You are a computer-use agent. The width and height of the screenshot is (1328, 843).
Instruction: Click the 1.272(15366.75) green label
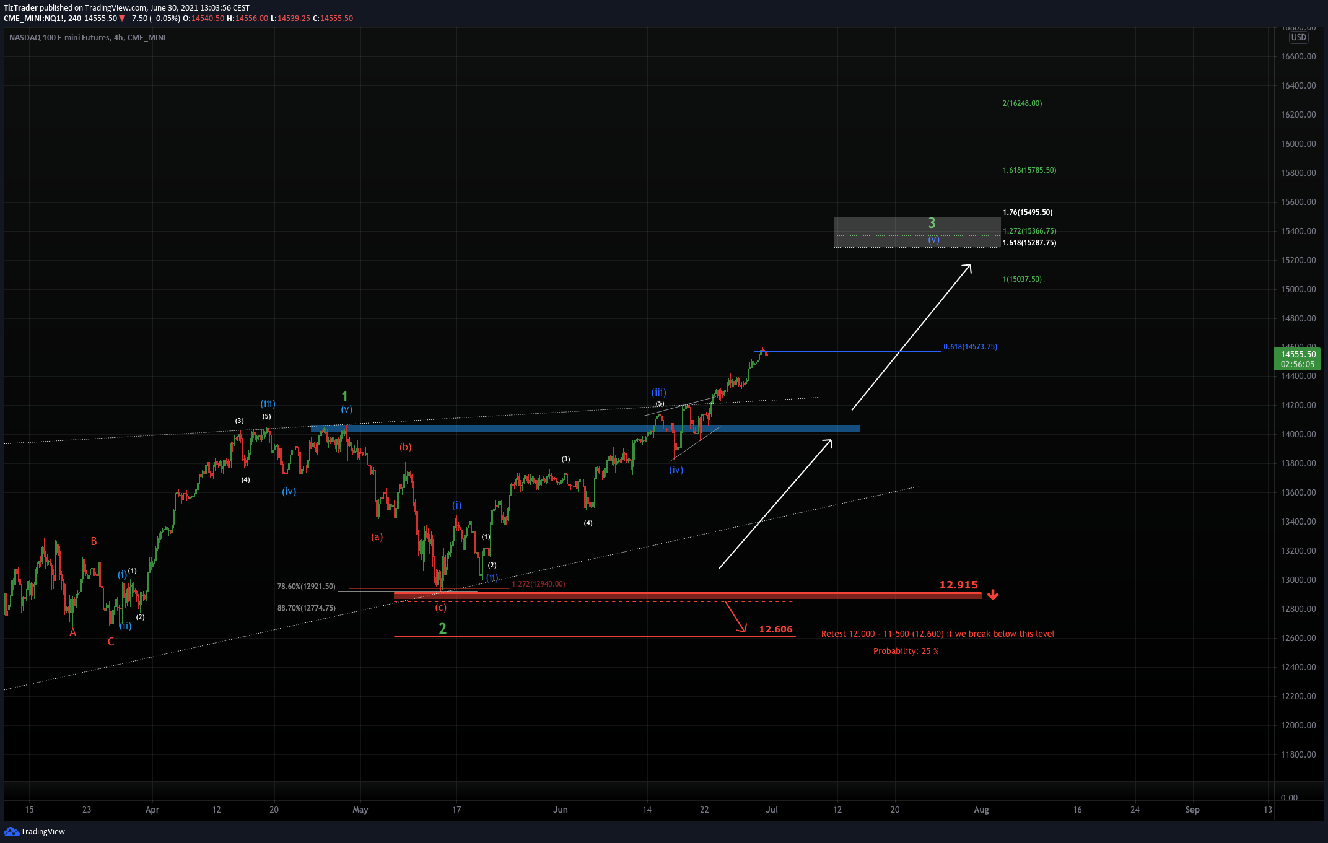pos(1029,231)
